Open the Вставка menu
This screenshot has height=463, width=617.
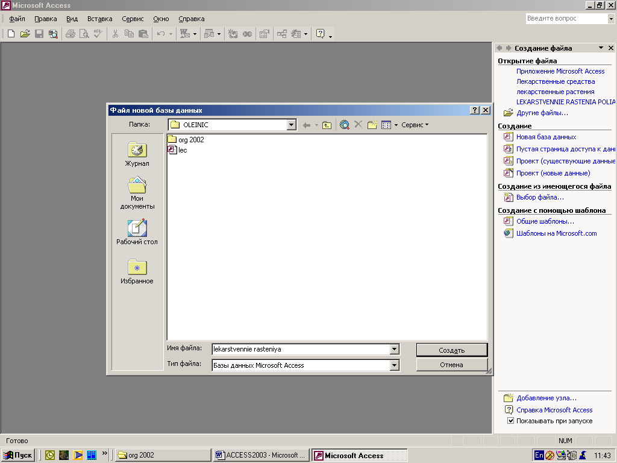(x=100, y=19)
